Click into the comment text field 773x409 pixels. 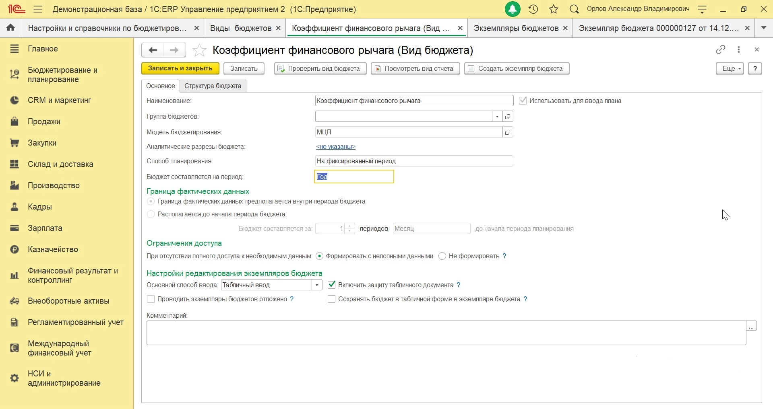[446, 333]
